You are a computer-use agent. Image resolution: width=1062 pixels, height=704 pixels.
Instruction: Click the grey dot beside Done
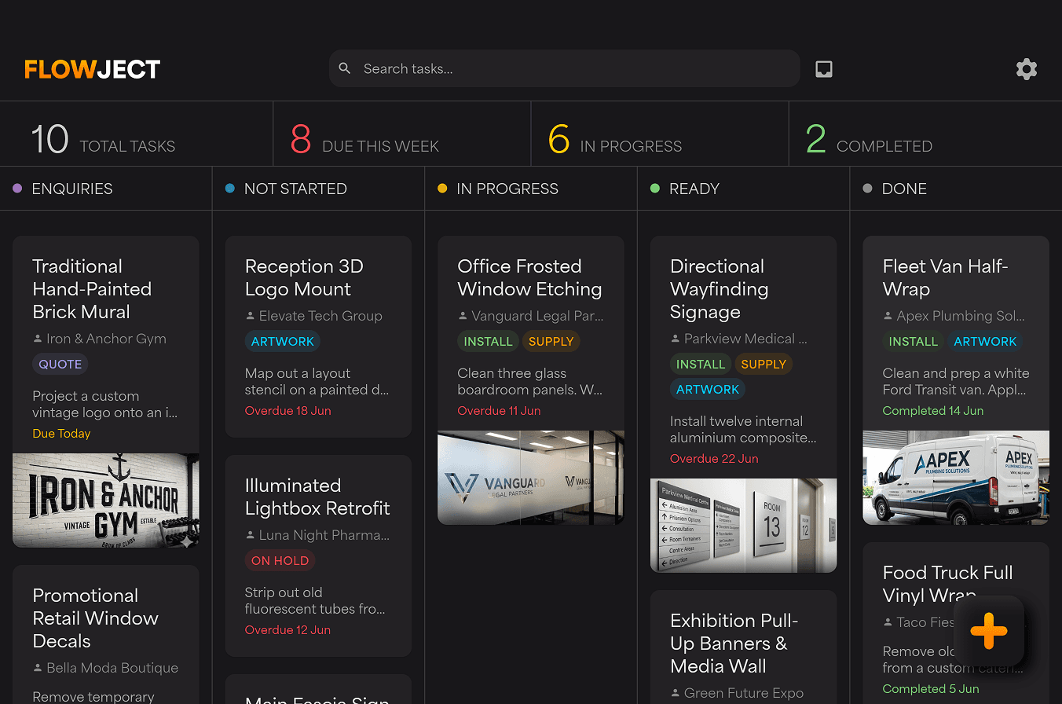click(867, 189)
